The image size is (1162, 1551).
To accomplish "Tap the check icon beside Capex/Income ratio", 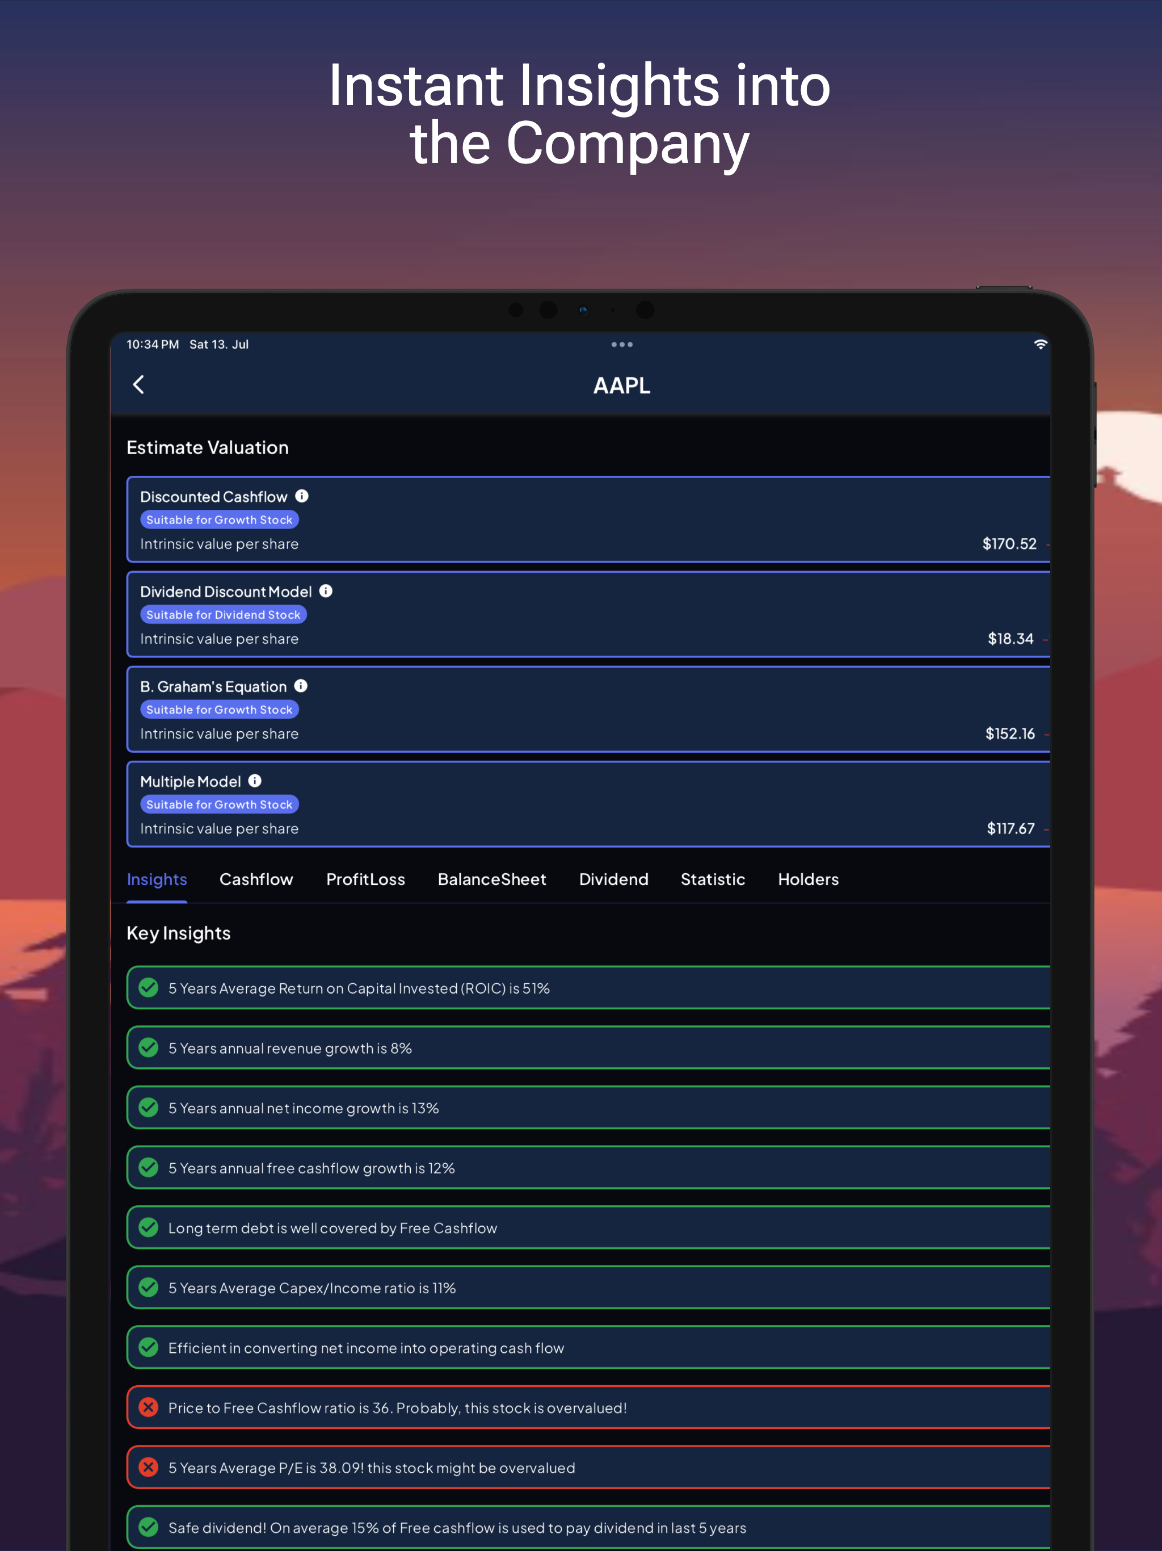I will pyautogui.click(x=149, y=1288).
